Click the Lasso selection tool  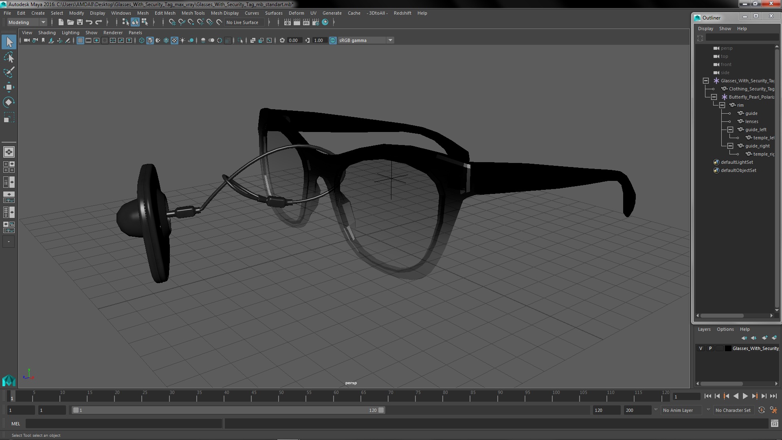pos(8,57)
